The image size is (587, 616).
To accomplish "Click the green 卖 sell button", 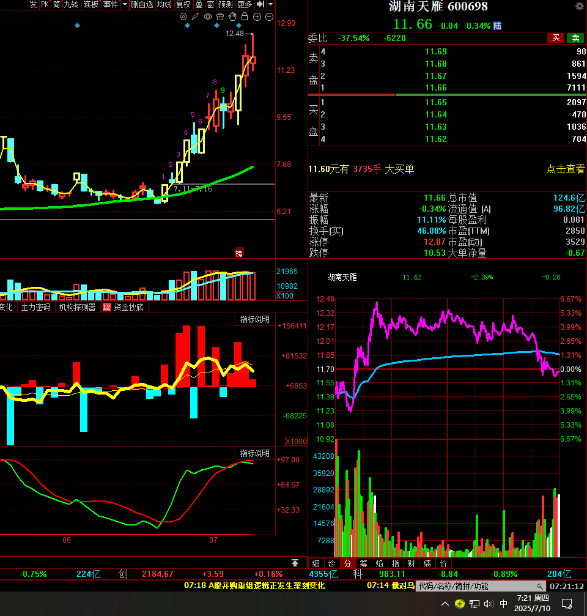I will tap(575, 38).
